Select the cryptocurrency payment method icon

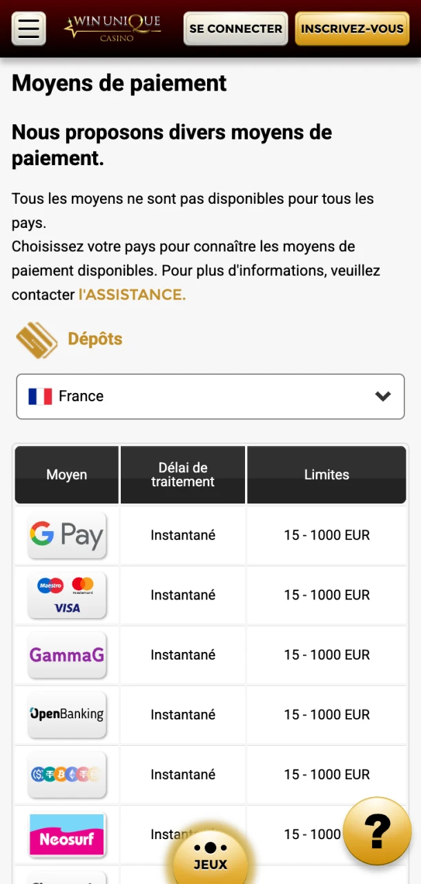66,774
